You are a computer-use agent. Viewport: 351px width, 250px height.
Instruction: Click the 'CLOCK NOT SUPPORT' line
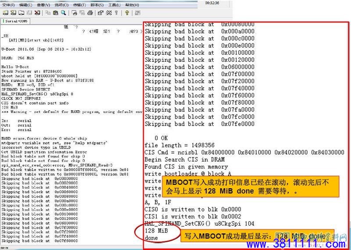point(21,99)
